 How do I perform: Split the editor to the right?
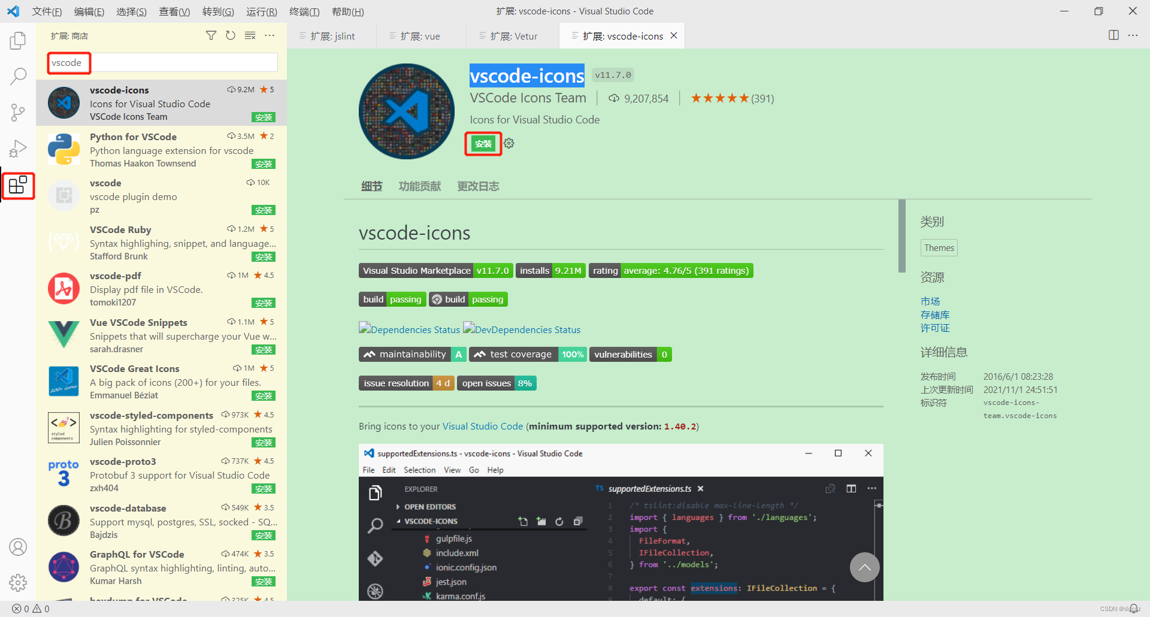pyautogui.click(x=1113, y=35)
